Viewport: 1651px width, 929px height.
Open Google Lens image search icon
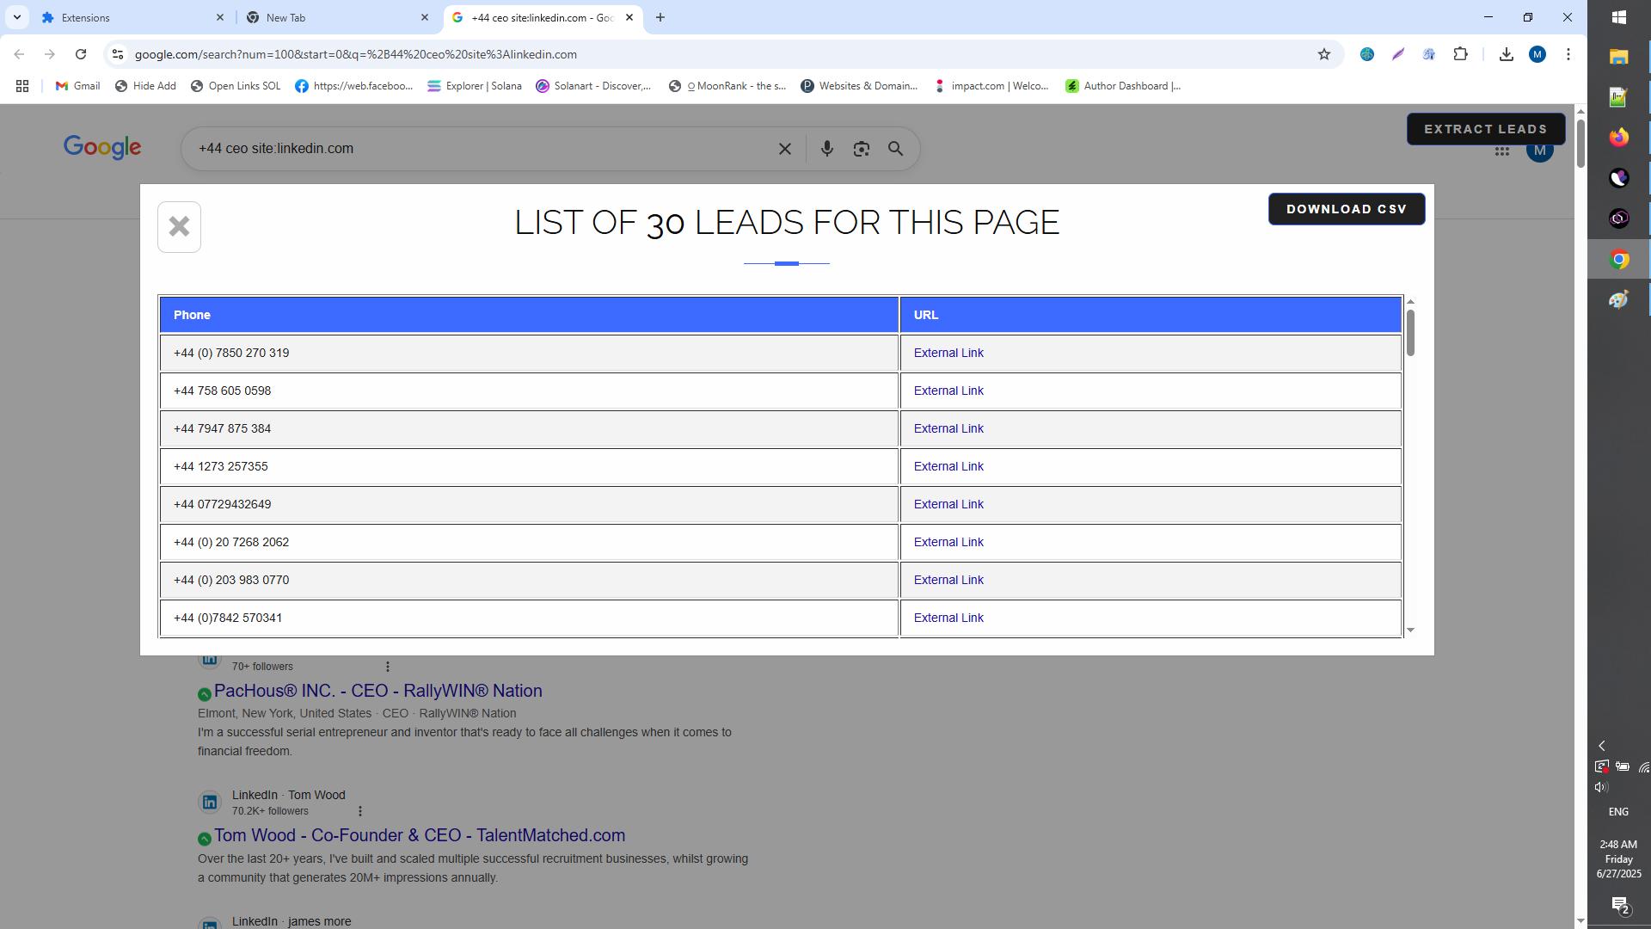861,149
